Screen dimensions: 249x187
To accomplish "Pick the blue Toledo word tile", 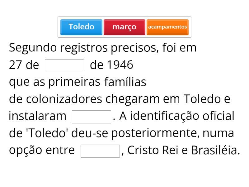I will click(x=81, y=27).
